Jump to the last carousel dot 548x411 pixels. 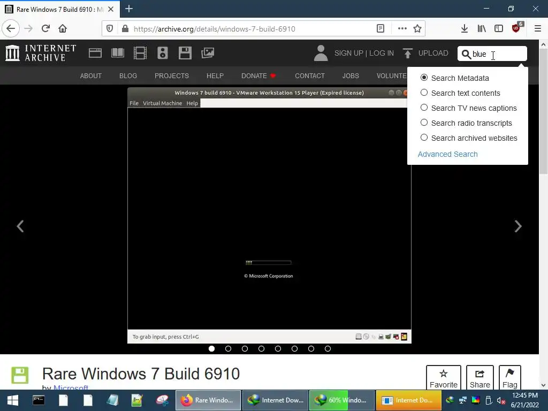tap(328, 348)
